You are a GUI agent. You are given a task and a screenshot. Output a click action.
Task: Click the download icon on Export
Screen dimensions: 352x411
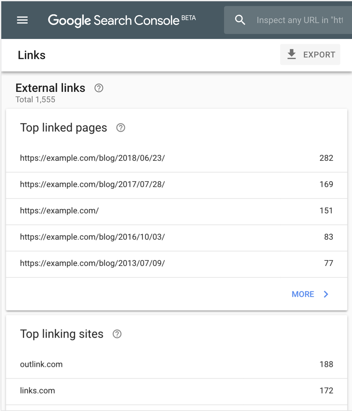tap(291, 54)
